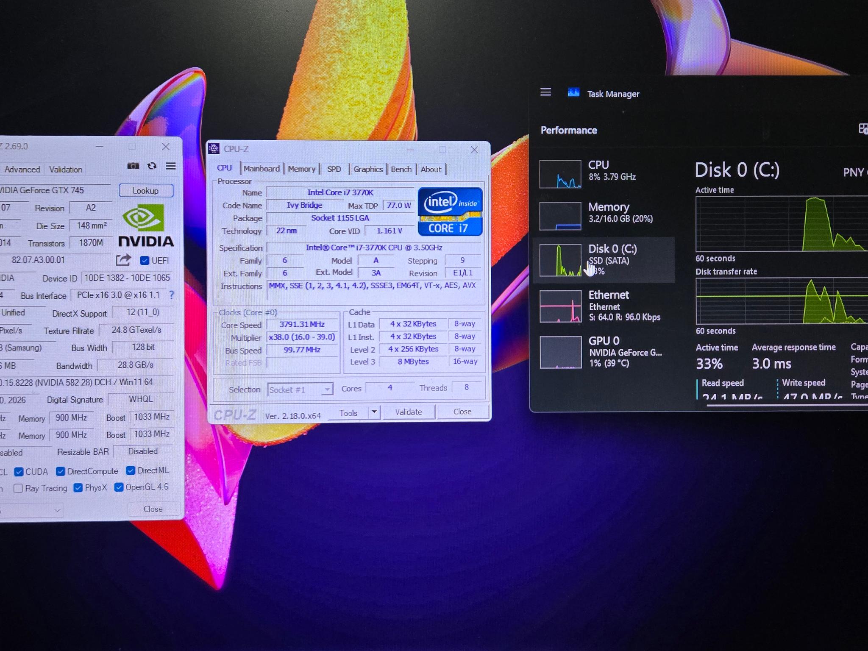The image size is (868, 651).
Task: Click the Task Manager horizontal scrollbar
Action: coord(787,405)
